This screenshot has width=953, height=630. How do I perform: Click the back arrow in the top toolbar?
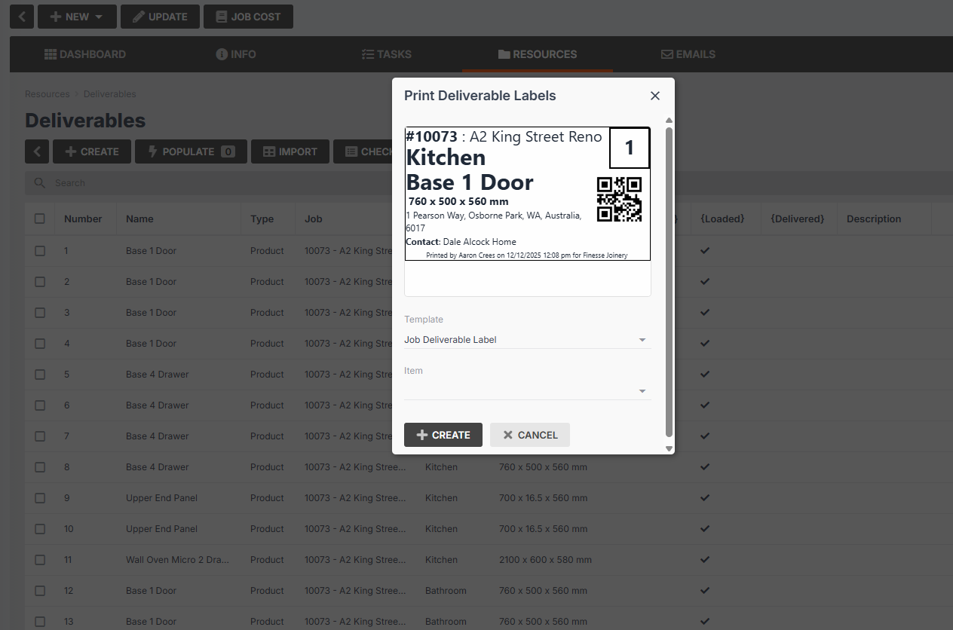[x=22, y=17]
